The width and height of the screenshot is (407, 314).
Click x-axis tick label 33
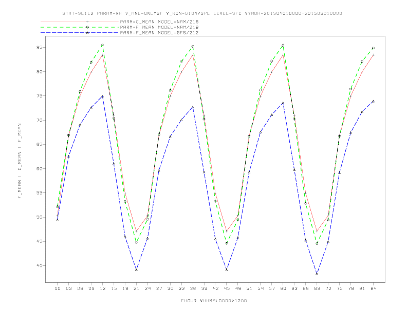coord(181,288)
